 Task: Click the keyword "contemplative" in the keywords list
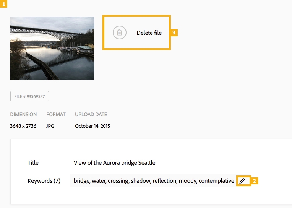coord(216,181)
